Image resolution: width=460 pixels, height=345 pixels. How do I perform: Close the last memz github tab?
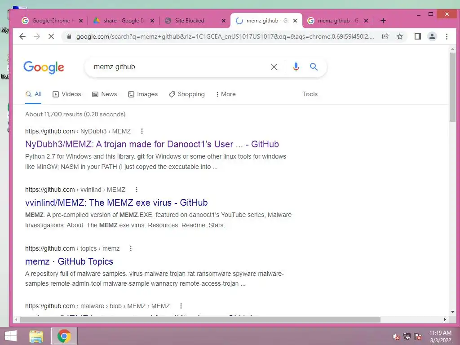click(x=366, y=21)
